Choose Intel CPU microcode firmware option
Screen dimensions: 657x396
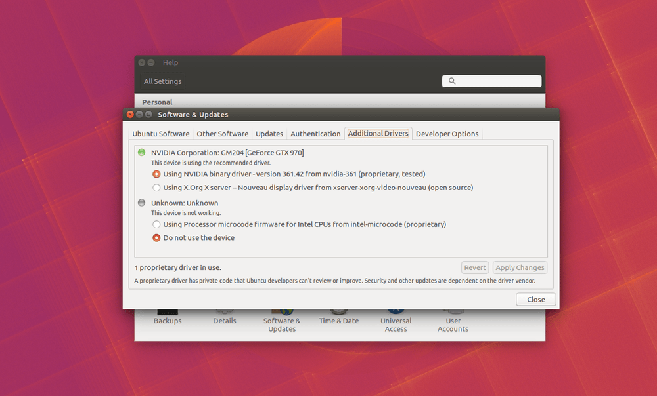tap(156, 224)
